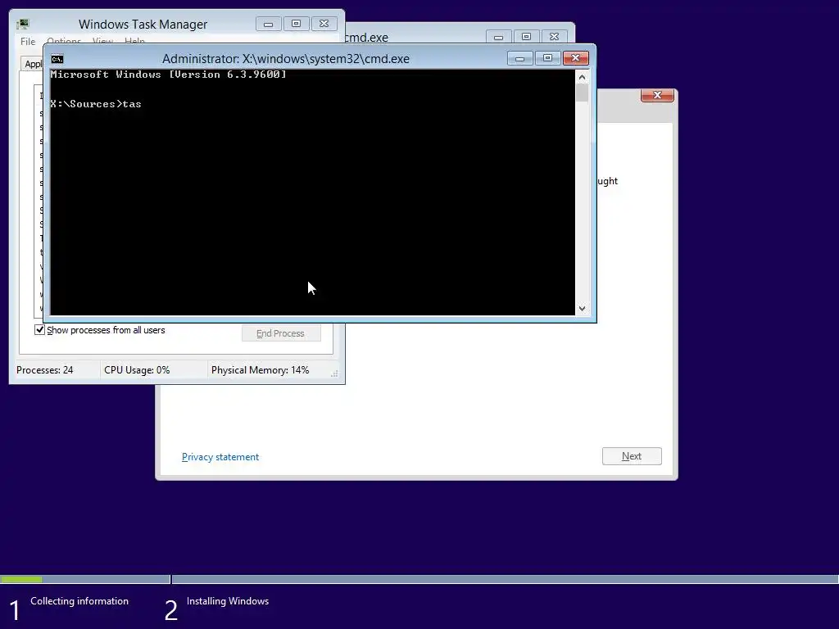
Task: Click the Installing Windows step label
Action: [228, 601]
